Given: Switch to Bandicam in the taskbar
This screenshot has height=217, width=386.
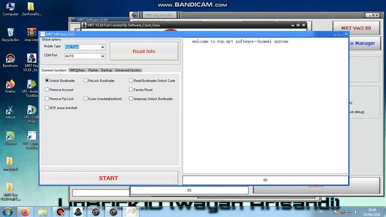Looking at the screenshot, I should pos(60,212).
